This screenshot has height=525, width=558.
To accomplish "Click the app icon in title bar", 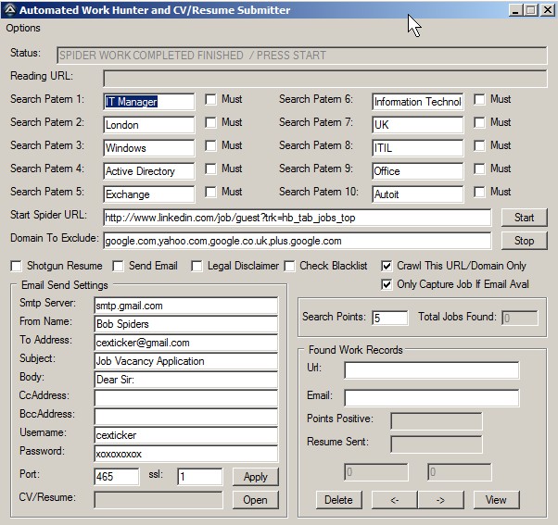I will tap(9, 10).
